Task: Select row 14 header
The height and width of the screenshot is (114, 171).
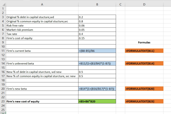Action: click(3, 63)
